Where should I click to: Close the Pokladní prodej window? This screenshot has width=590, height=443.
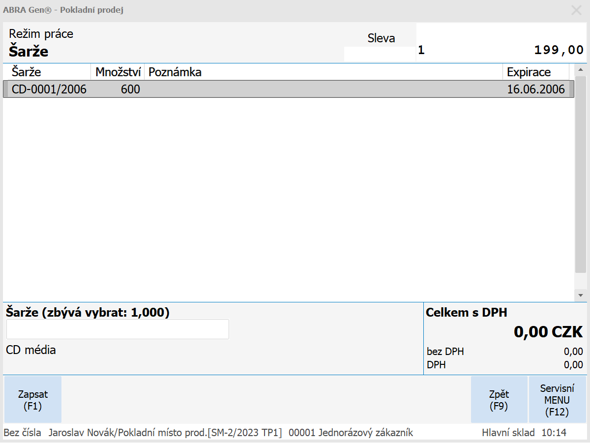click(576, 10)
